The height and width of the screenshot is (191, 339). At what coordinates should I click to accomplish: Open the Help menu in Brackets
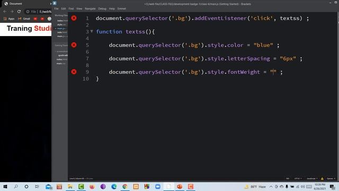pos(112,8)
